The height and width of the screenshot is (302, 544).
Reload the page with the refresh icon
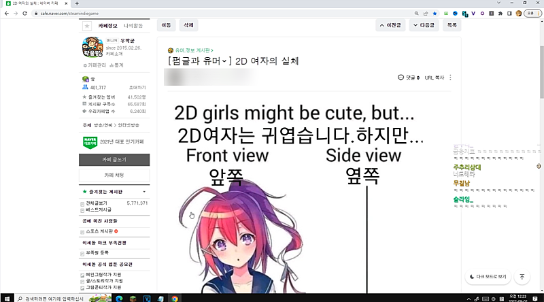(x=24, y=13)
